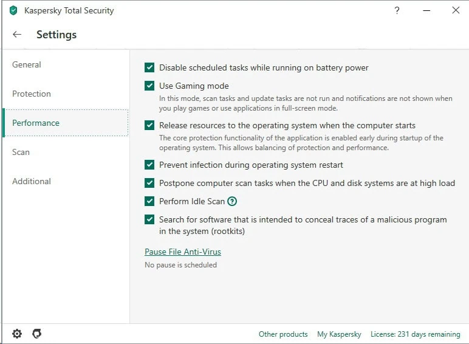
Task: Open the gear settings icon at bottom left
Action: coord(17,334)
